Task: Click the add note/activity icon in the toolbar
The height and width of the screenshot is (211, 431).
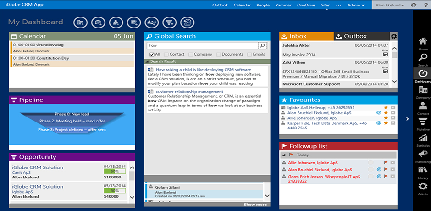Action: click(134, 23)
